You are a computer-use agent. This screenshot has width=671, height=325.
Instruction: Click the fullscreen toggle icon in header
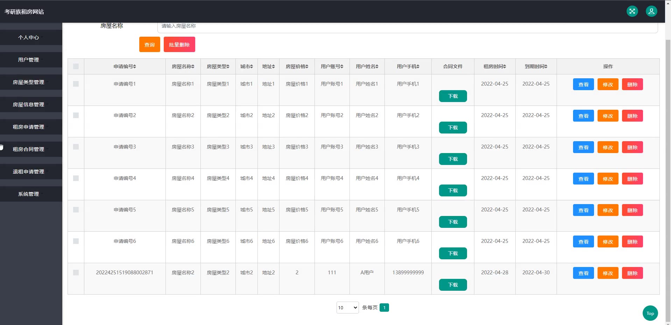(632, 11)
